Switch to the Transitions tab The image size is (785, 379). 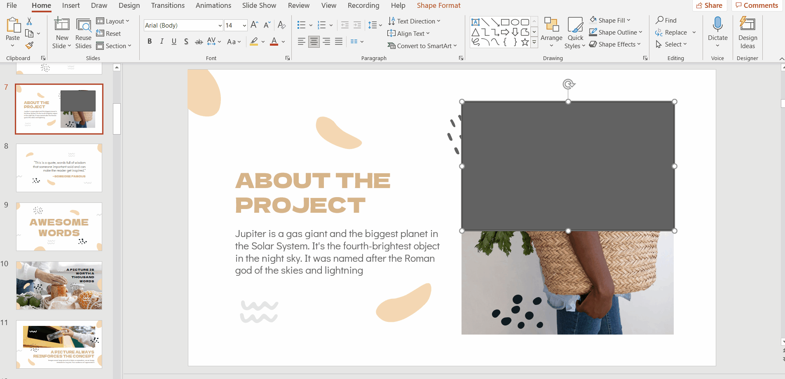coord(168,5)
